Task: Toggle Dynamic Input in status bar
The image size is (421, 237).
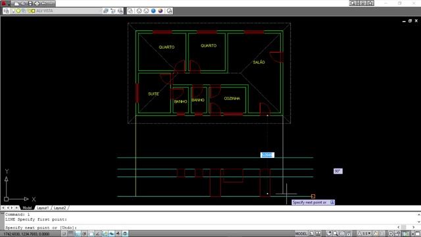Action: (111, 234)
